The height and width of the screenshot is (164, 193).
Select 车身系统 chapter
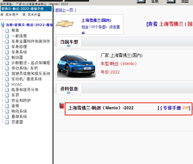19,52
